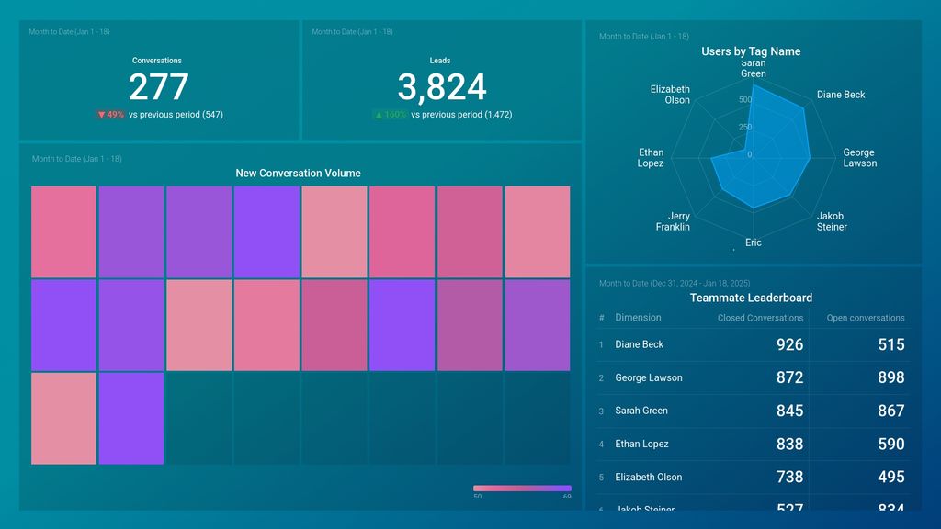Screen dimensions: 941x529
Task: Click the date range above Leads metric
Action: coord(352,32)
